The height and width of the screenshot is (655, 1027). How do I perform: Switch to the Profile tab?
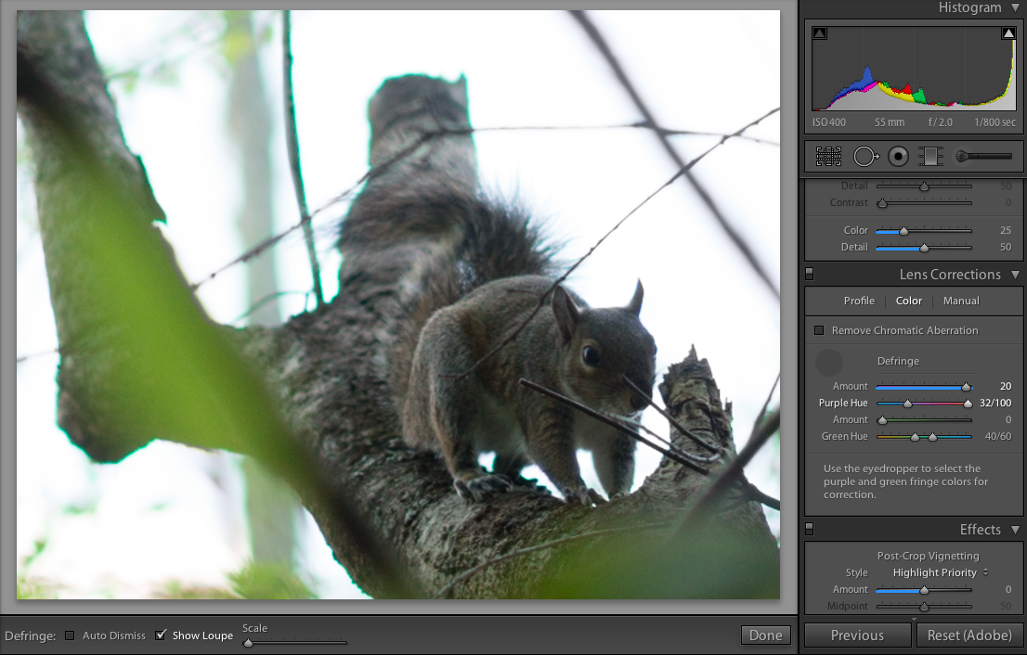click(859, 301)
